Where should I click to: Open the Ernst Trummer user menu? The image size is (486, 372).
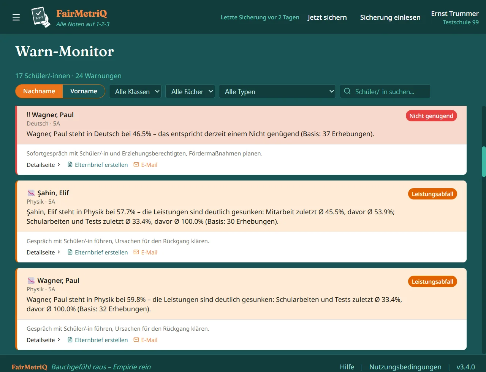click(x=455, y=17)
